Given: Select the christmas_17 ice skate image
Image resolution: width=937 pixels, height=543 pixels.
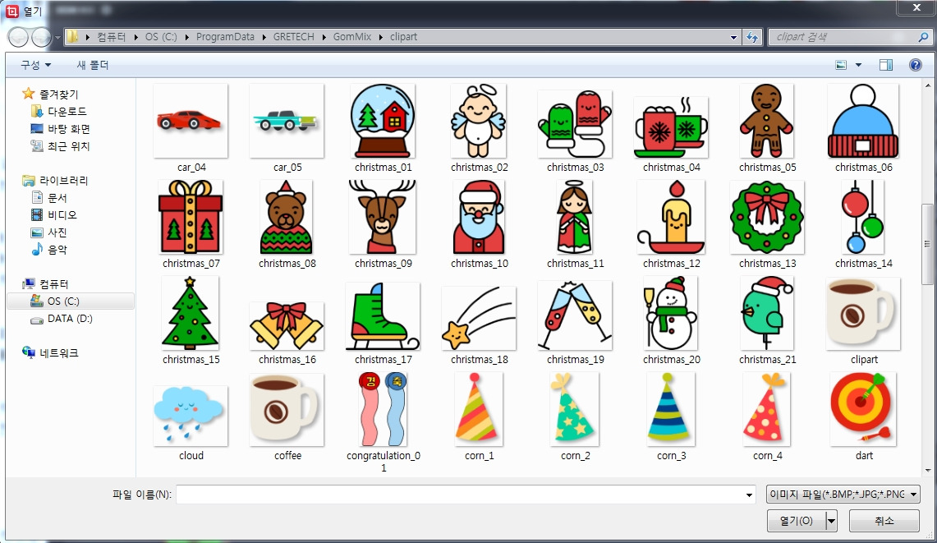Looking at the screenshot, I should tap(383, 316).
